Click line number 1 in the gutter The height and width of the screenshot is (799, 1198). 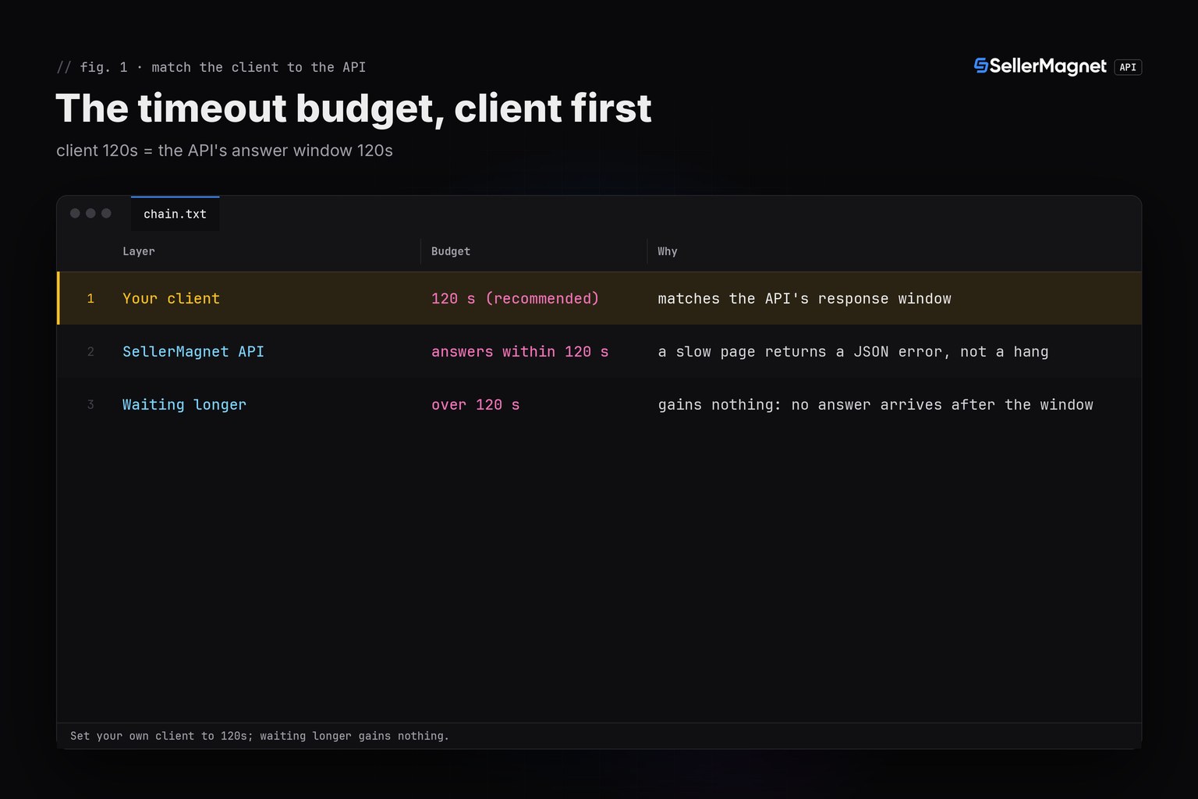tap(90, 298)
